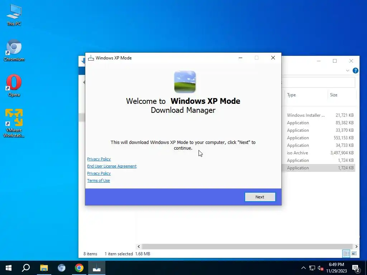The image size is (367, 275).
Task: Open the notification center icon
Action: click(356, 268)
